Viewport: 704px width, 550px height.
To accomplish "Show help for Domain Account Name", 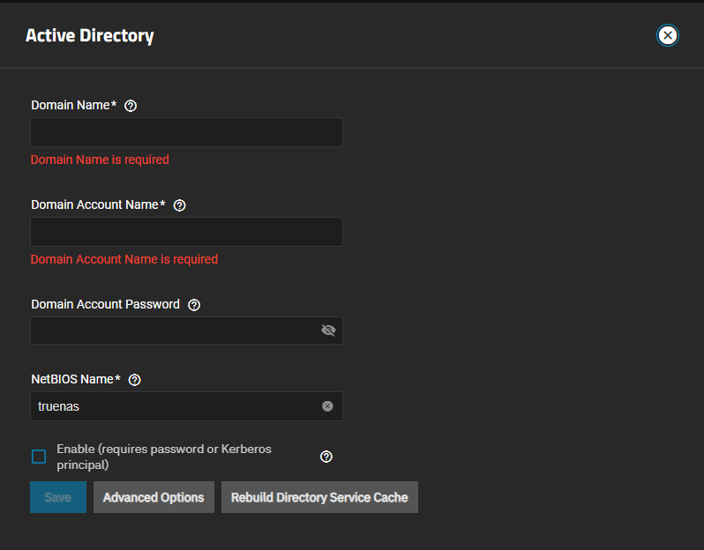I will click(x=180, y=205).
